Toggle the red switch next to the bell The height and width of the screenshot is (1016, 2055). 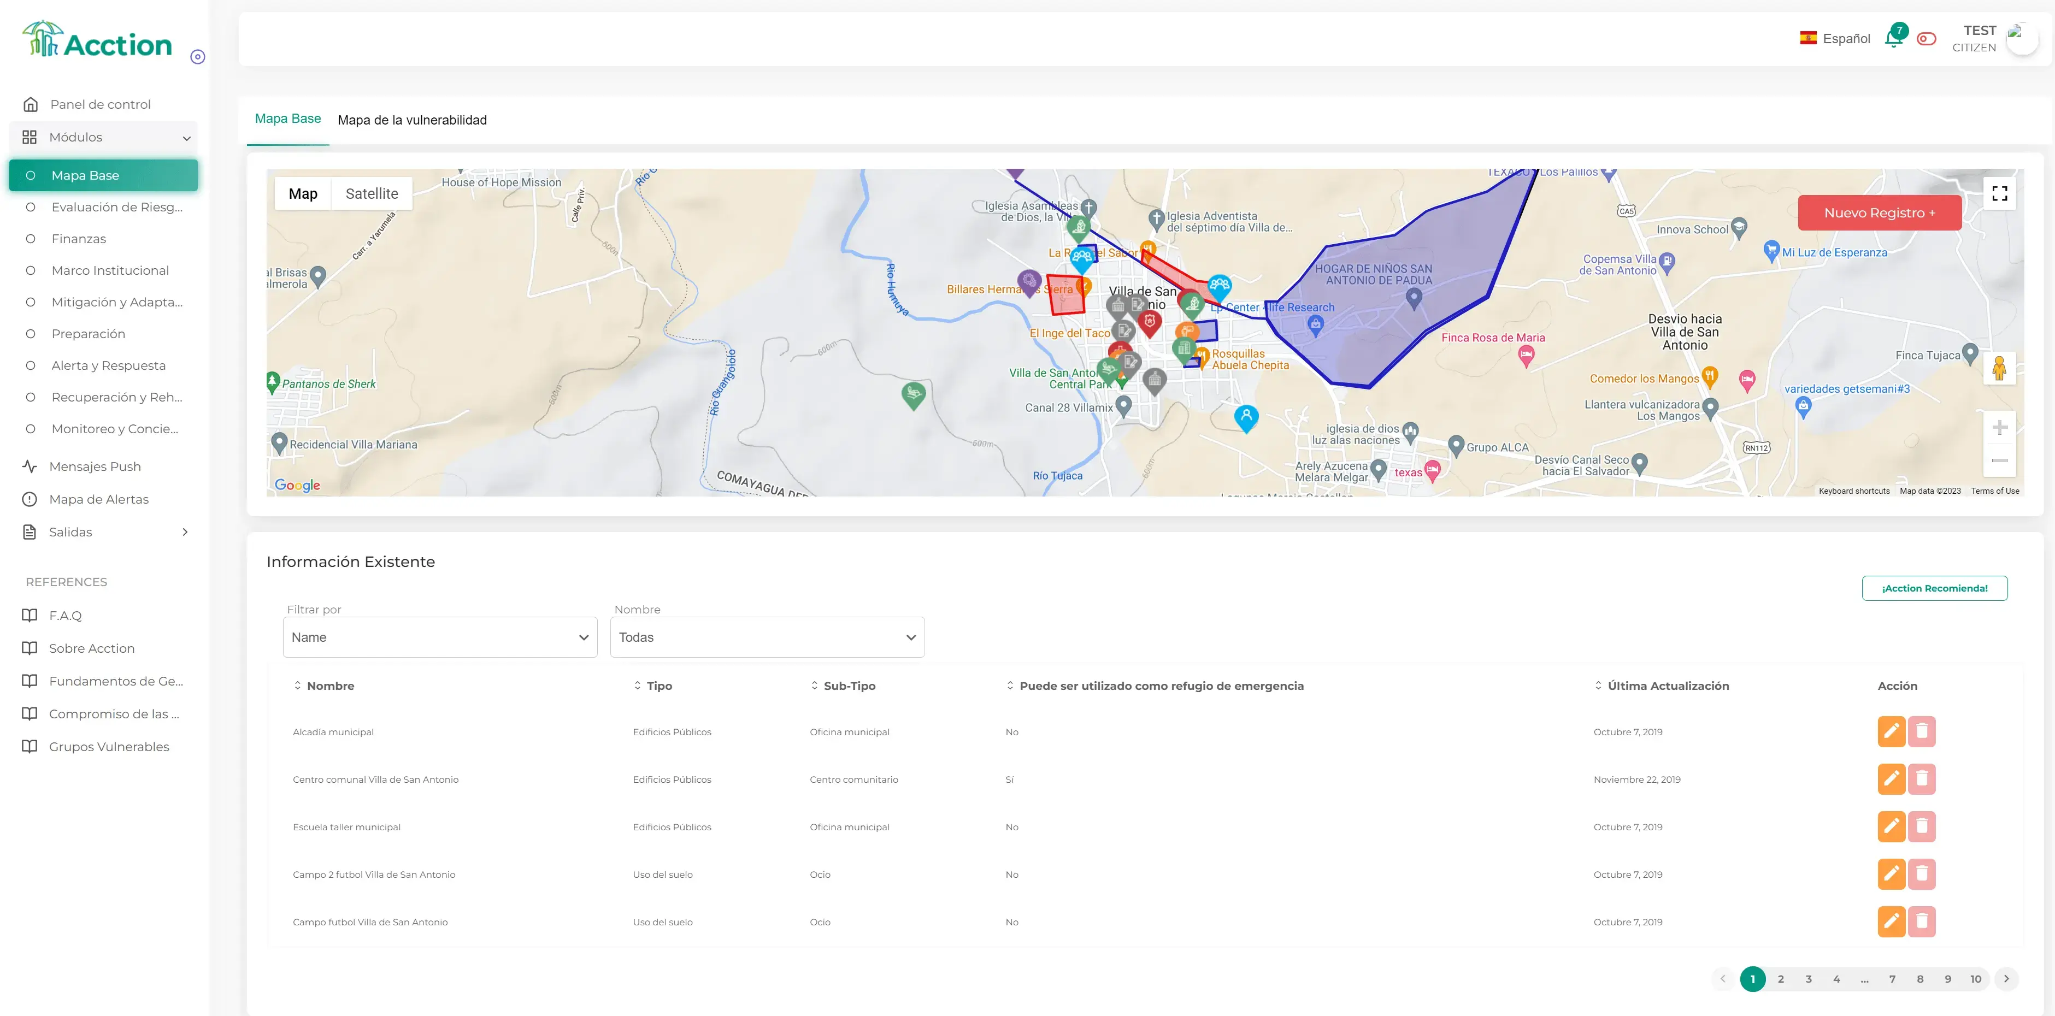pyautogui.click(x=1927, y=38)
